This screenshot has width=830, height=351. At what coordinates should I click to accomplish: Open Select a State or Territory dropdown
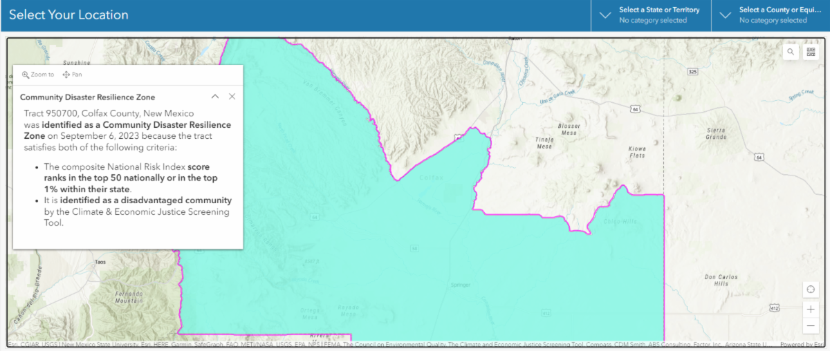click(x=650, y=15)
